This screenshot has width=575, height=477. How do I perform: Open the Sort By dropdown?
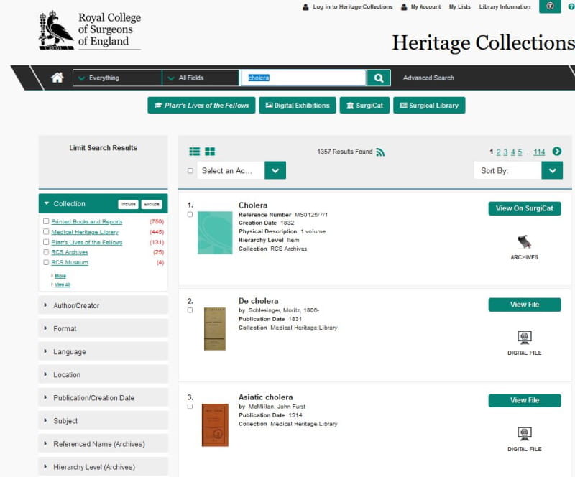coord(552,170)
